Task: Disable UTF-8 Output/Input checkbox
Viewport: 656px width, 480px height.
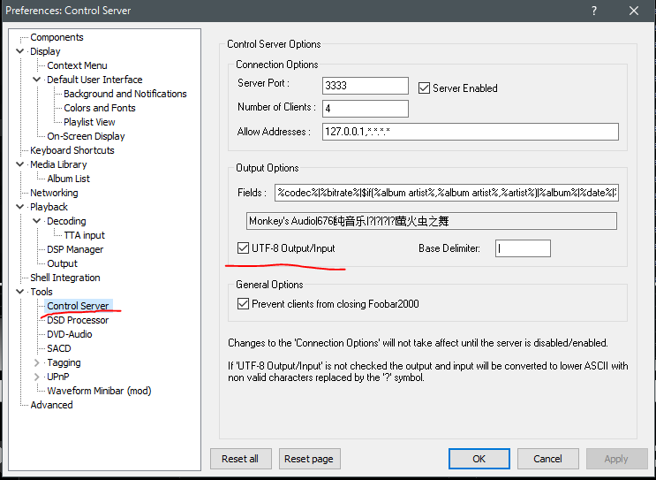Action: (x=244, y=248)
